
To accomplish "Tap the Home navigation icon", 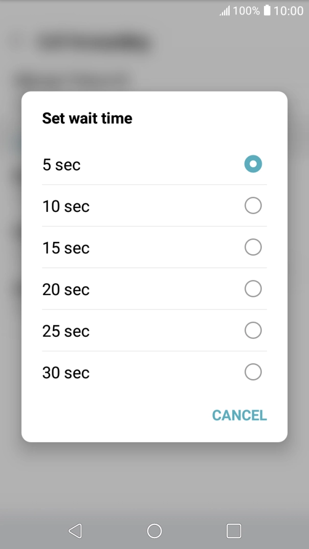I will [154, 531].
